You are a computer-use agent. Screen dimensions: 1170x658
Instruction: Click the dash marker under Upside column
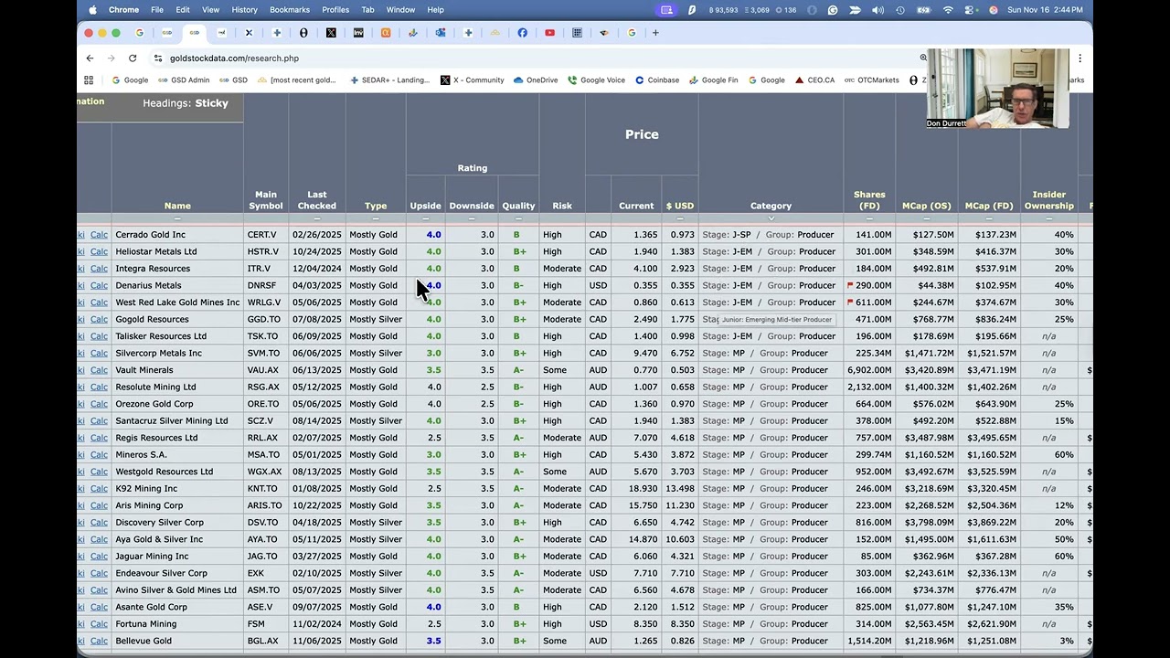point(426,219)
